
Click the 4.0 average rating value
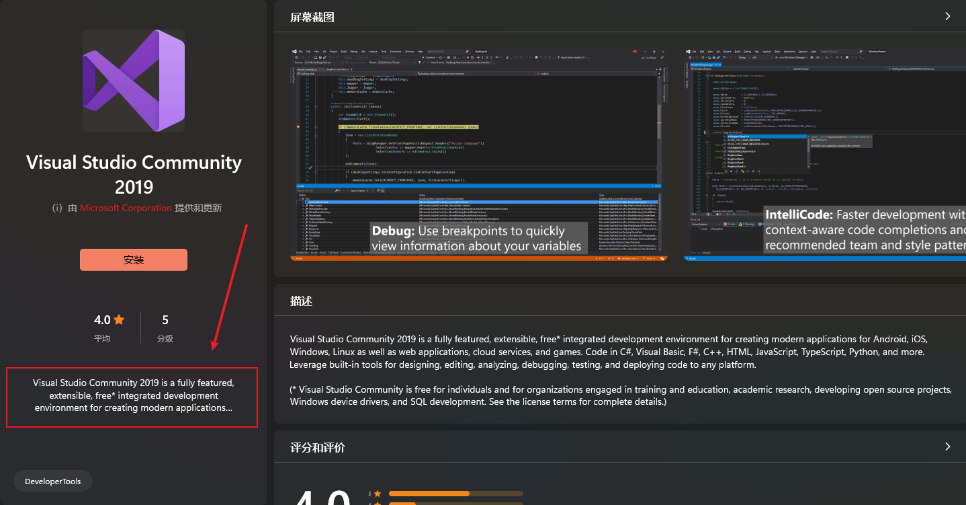pyautogui.click(x=102, y=320)
